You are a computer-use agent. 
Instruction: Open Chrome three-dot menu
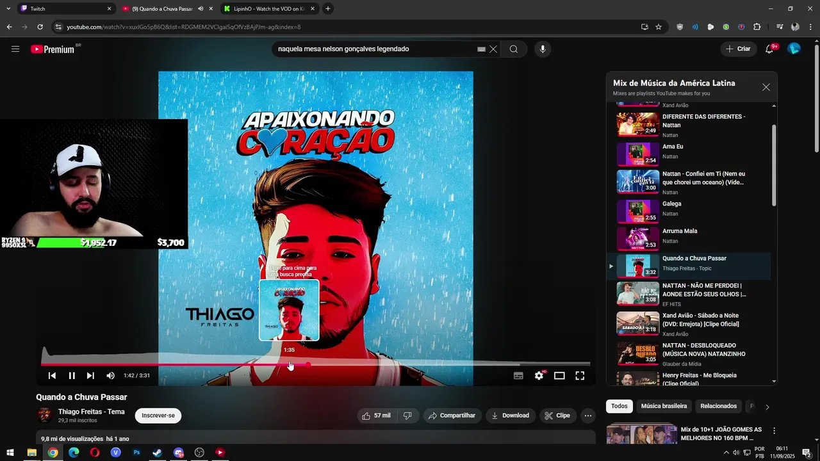811,27
